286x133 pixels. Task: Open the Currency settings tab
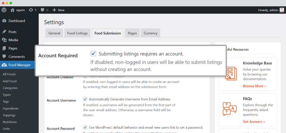(x=151, y=33)
